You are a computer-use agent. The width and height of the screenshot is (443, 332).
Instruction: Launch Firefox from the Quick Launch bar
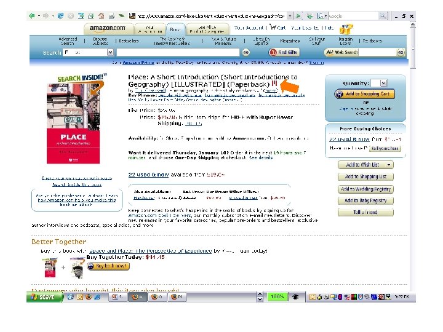pyautogui.click(x=89, y=297)
